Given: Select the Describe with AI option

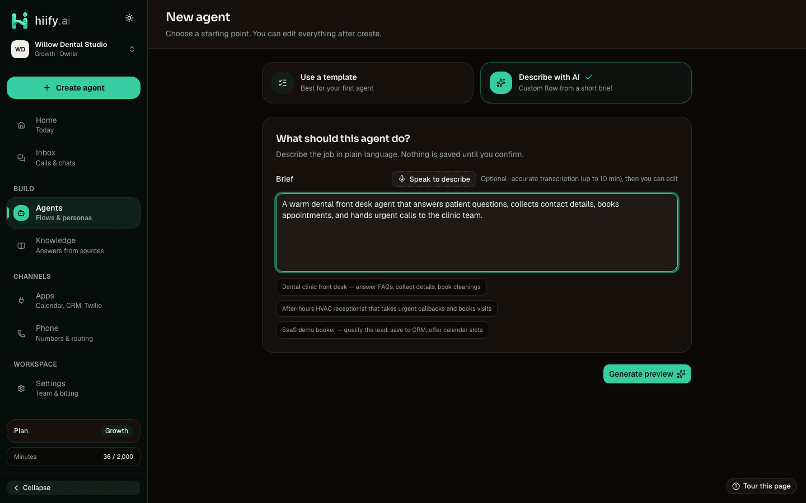Looking at the screenshot, I should click(586, 83).
